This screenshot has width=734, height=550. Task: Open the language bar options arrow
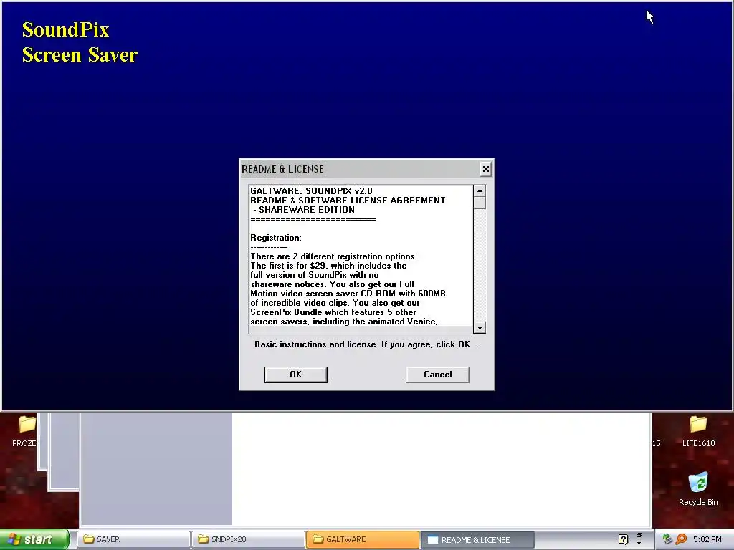pyautogui.click(x=639, y=544)
